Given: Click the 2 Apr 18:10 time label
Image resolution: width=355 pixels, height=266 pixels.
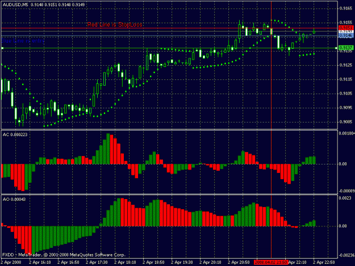Looking at the screenshot, I should pyautogui.click(x=125, y=263).
